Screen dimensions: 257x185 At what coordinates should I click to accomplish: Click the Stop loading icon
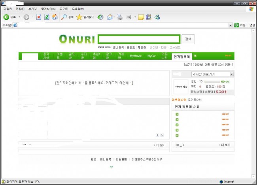coord(39,17)
